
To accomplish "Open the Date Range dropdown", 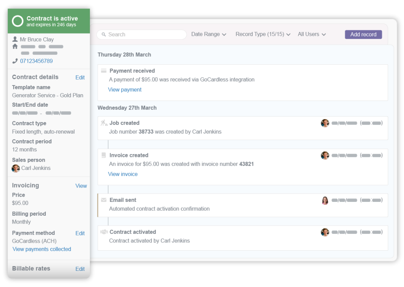I will [x=209, y=34].
